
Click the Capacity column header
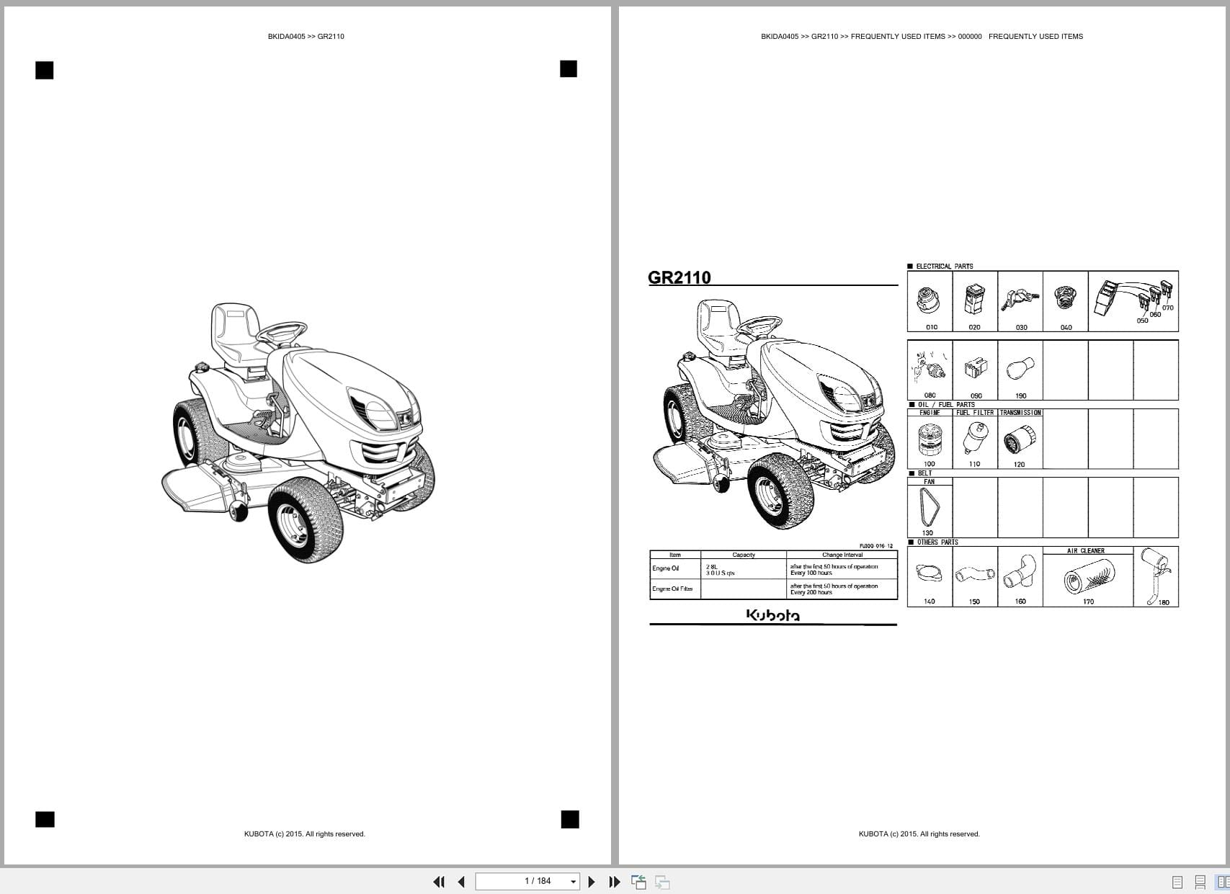(x=744, y=555)
